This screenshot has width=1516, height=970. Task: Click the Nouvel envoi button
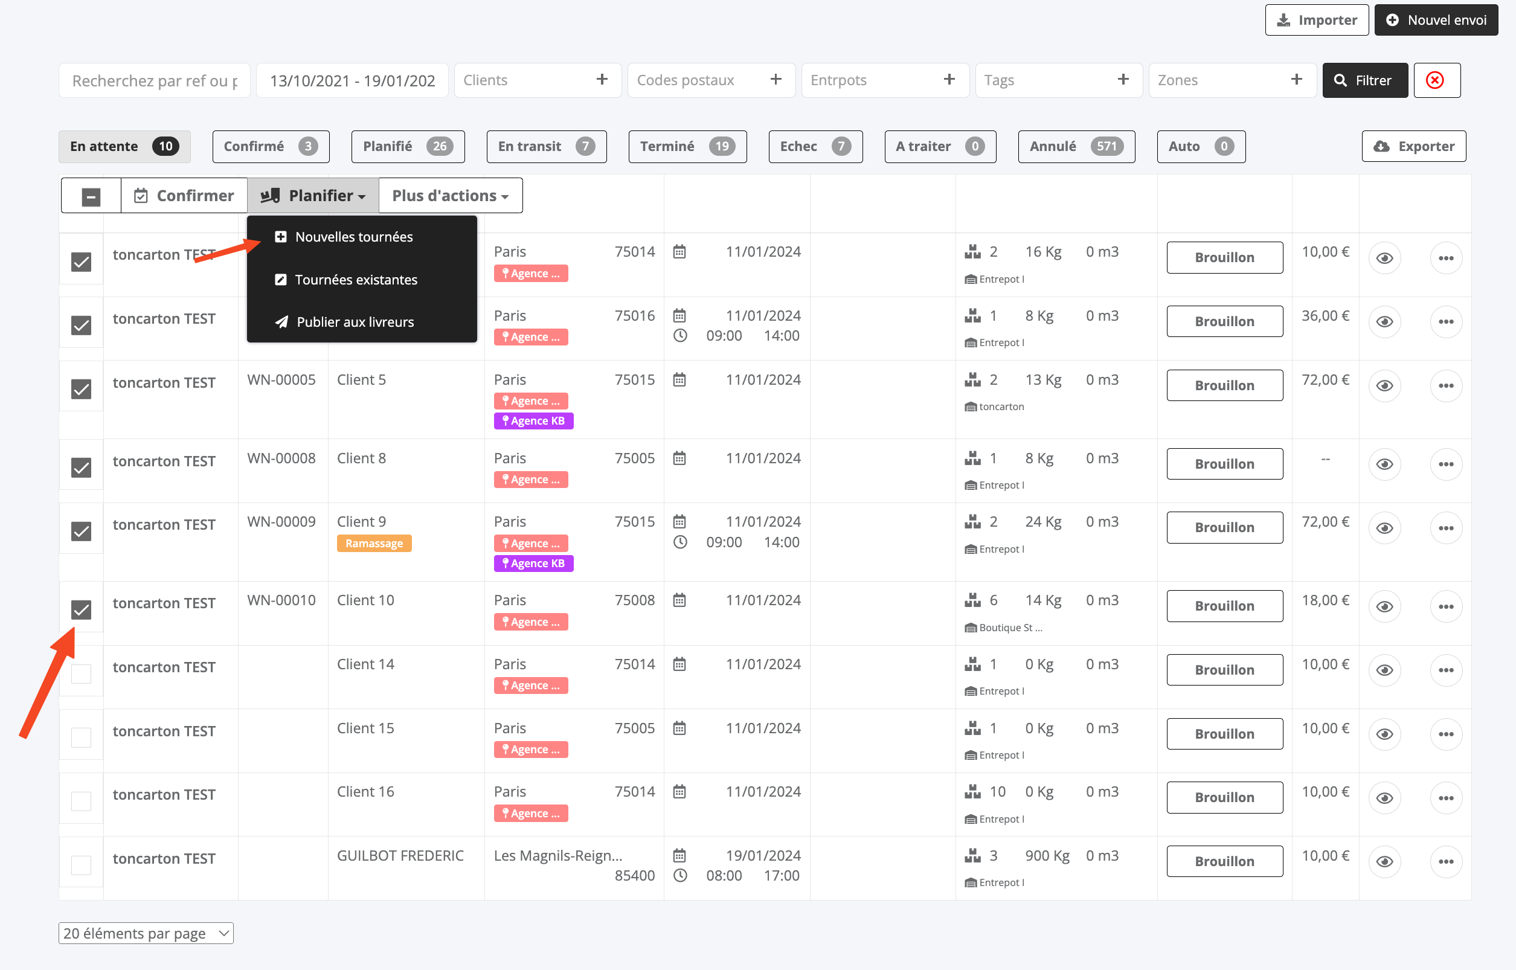1436,20
